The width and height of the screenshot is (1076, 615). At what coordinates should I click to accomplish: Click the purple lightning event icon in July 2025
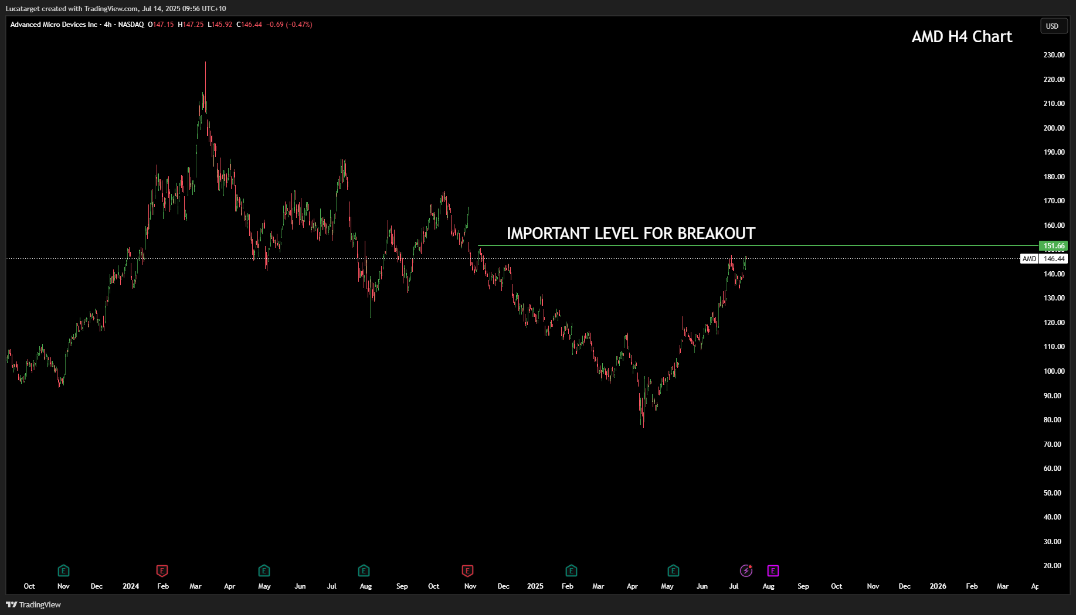coord(746,570)
